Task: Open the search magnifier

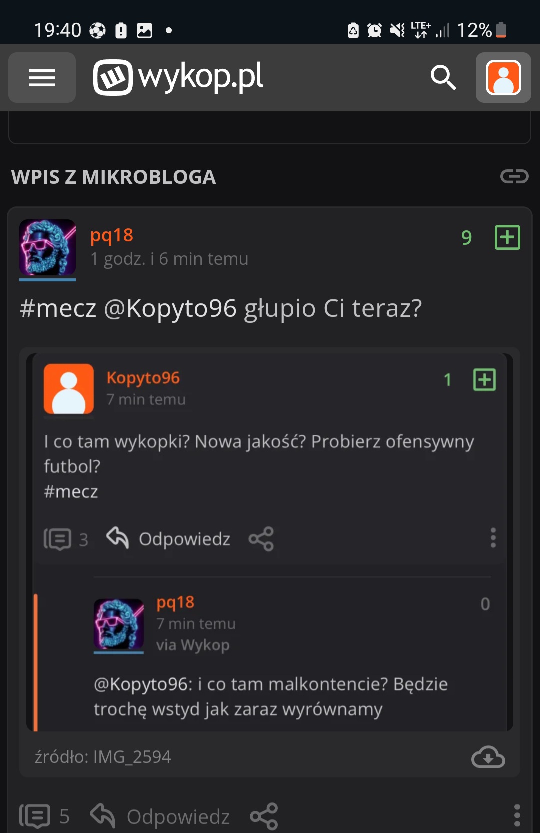Action: click(443, 78)
